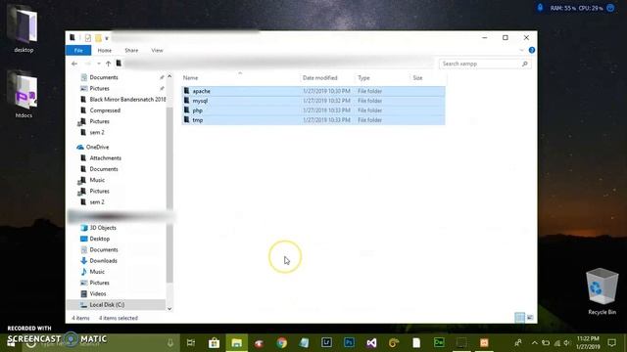
Task: Click the properties icon in title bar
Action: click(x=88, y=38)
